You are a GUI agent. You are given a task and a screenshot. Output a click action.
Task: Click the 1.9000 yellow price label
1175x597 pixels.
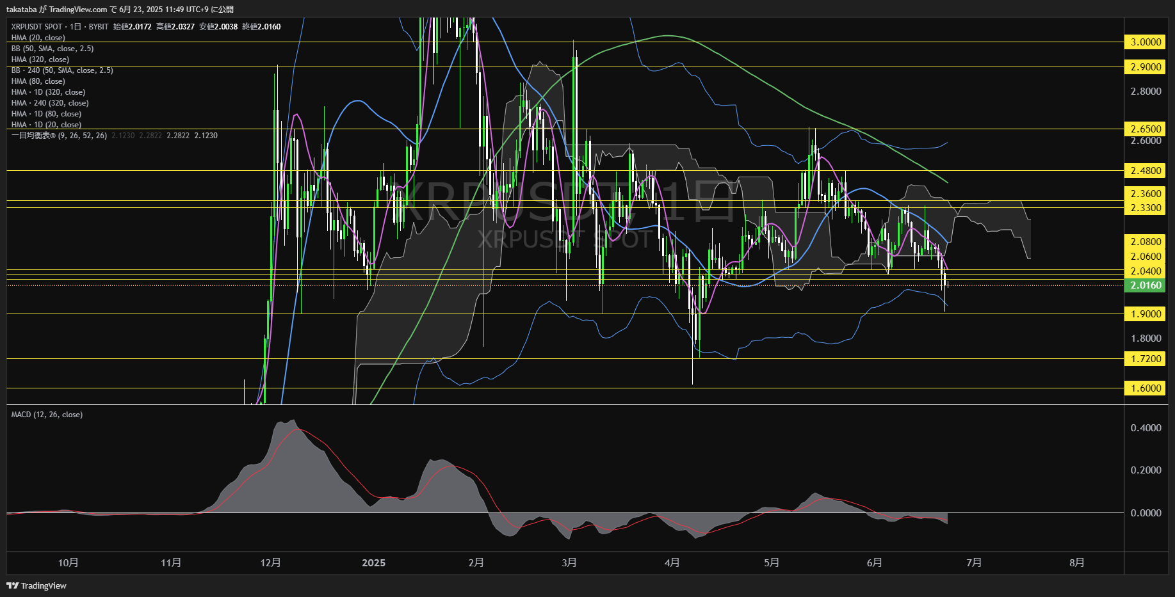1146,314
